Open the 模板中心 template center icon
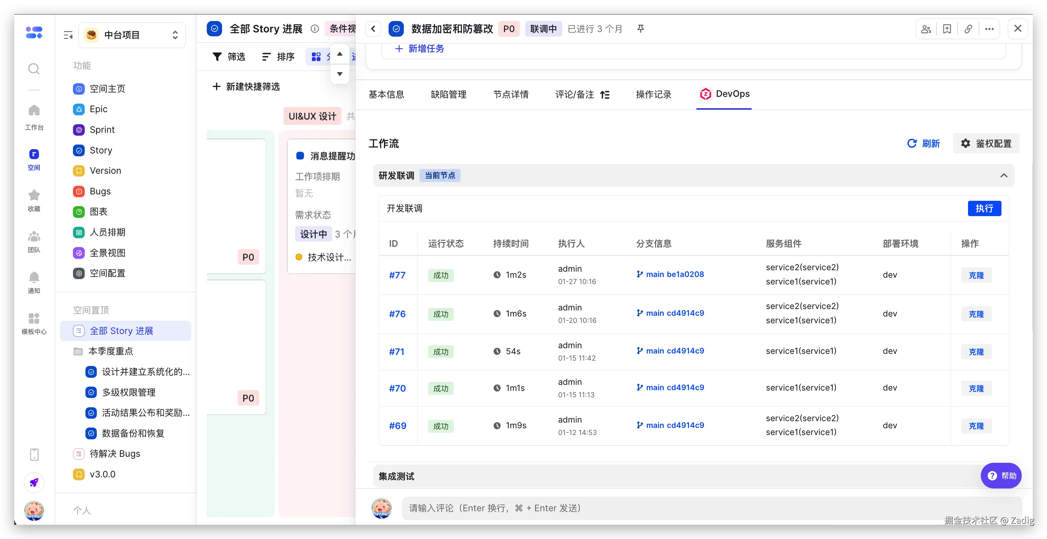 pyautogui.click(x=34, y=318)
